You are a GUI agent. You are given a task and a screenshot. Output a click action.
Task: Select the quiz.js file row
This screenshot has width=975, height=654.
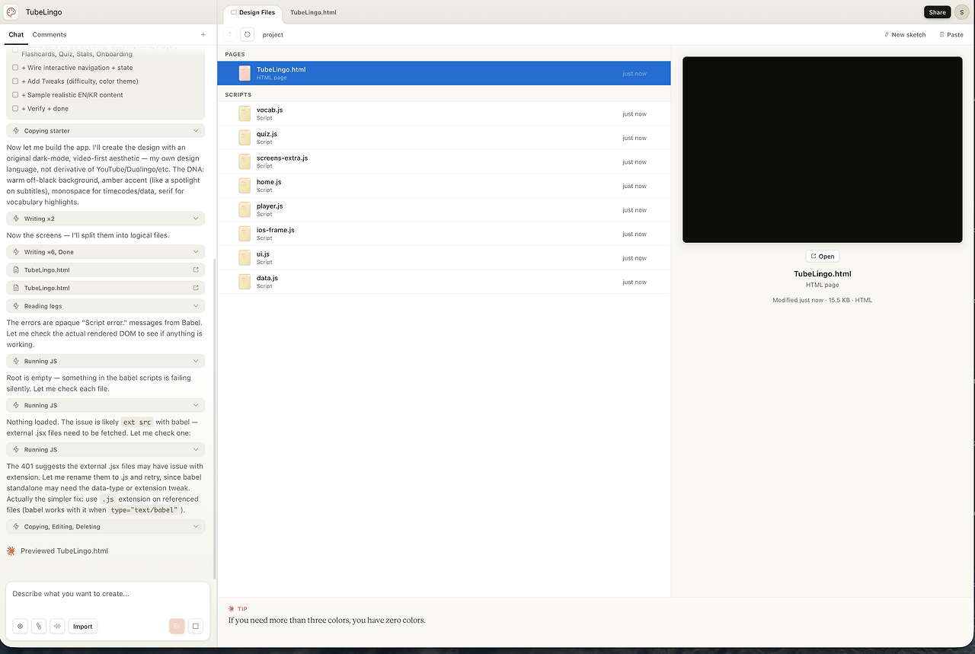(444, 138)
